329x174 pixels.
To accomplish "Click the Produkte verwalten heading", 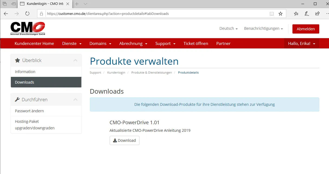I will point(134,61).
